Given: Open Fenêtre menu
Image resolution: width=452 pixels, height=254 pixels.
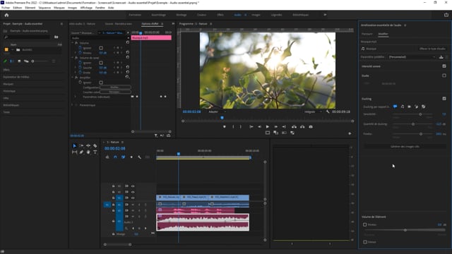Looking at the screenshot, I should point(100,8).
